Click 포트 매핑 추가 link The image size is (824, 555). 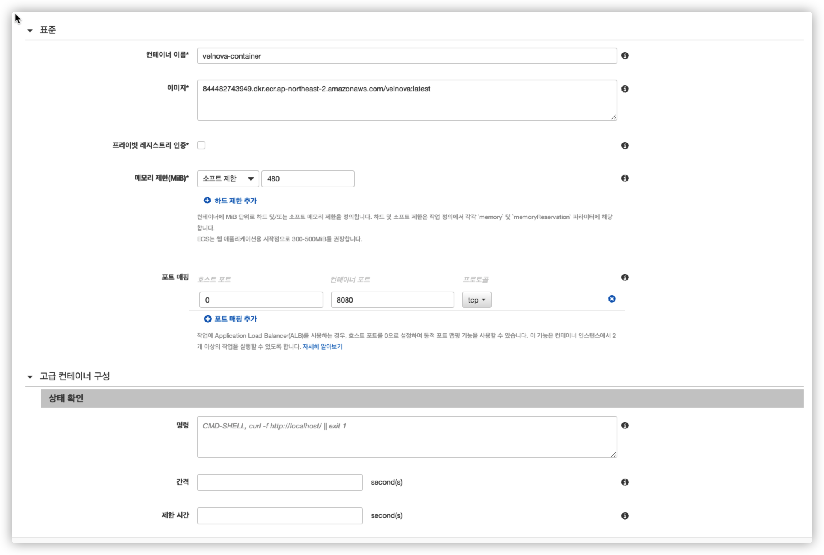[x=235, y=319]
